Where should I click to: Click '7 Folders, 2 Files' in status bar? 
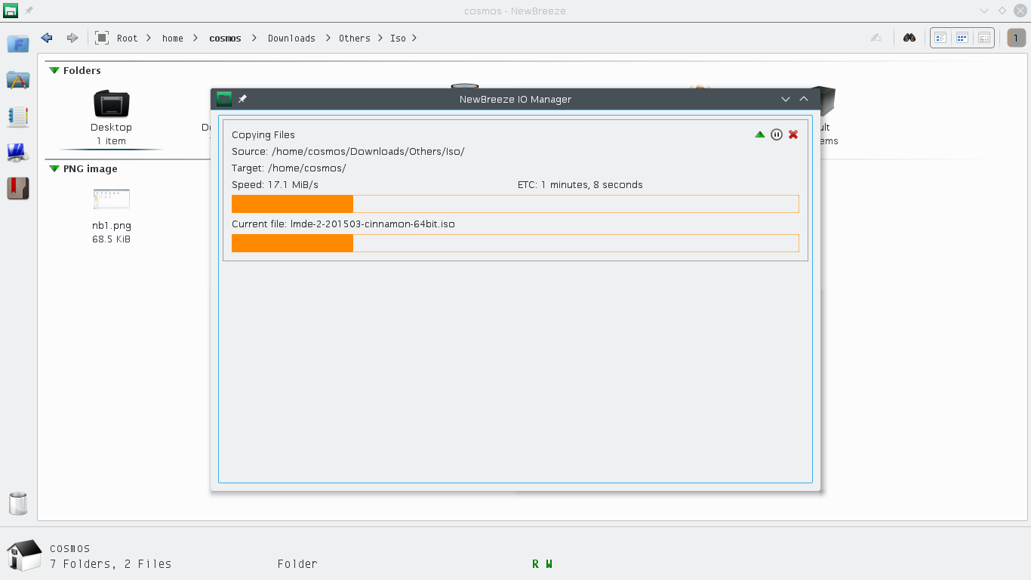pos(111,563)
